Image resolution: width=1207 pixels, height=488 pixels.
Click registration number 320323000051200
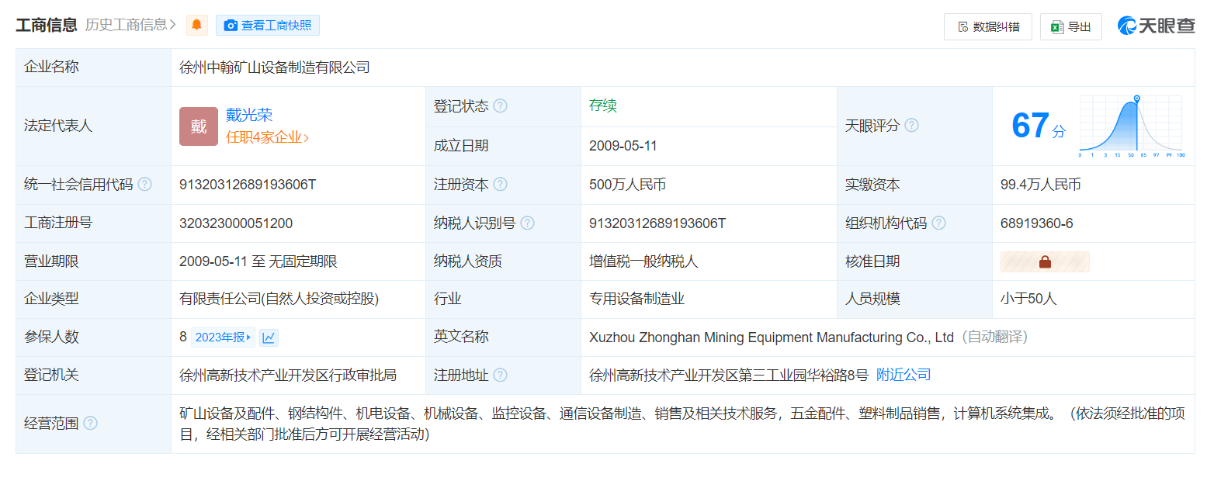click(236, 223)
